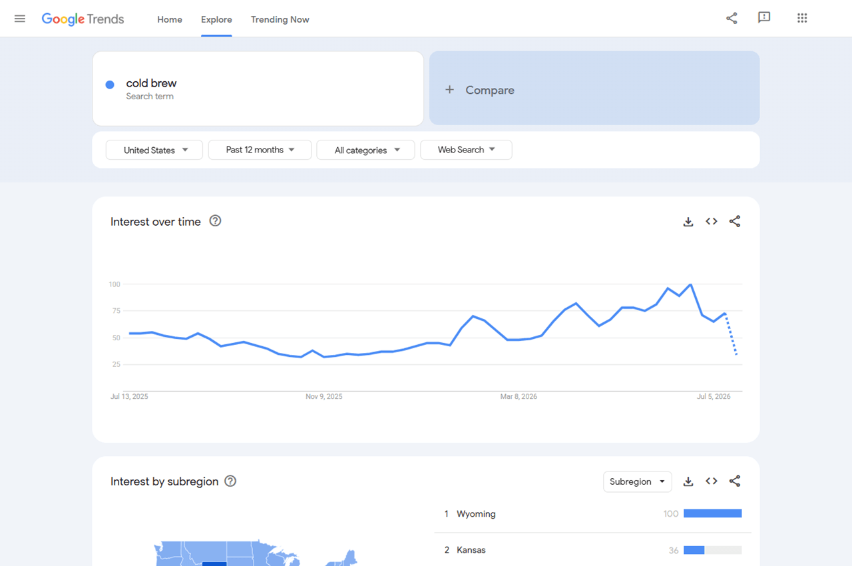Viewport: 852px width, 566px height.
Task: Click the Jul 5, 2026 axis label
Action: [x=714, y=396]
